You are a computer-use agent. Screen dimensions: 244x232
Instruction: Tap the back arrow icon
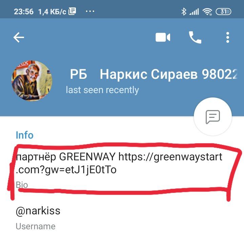click(x=19, y=37)
